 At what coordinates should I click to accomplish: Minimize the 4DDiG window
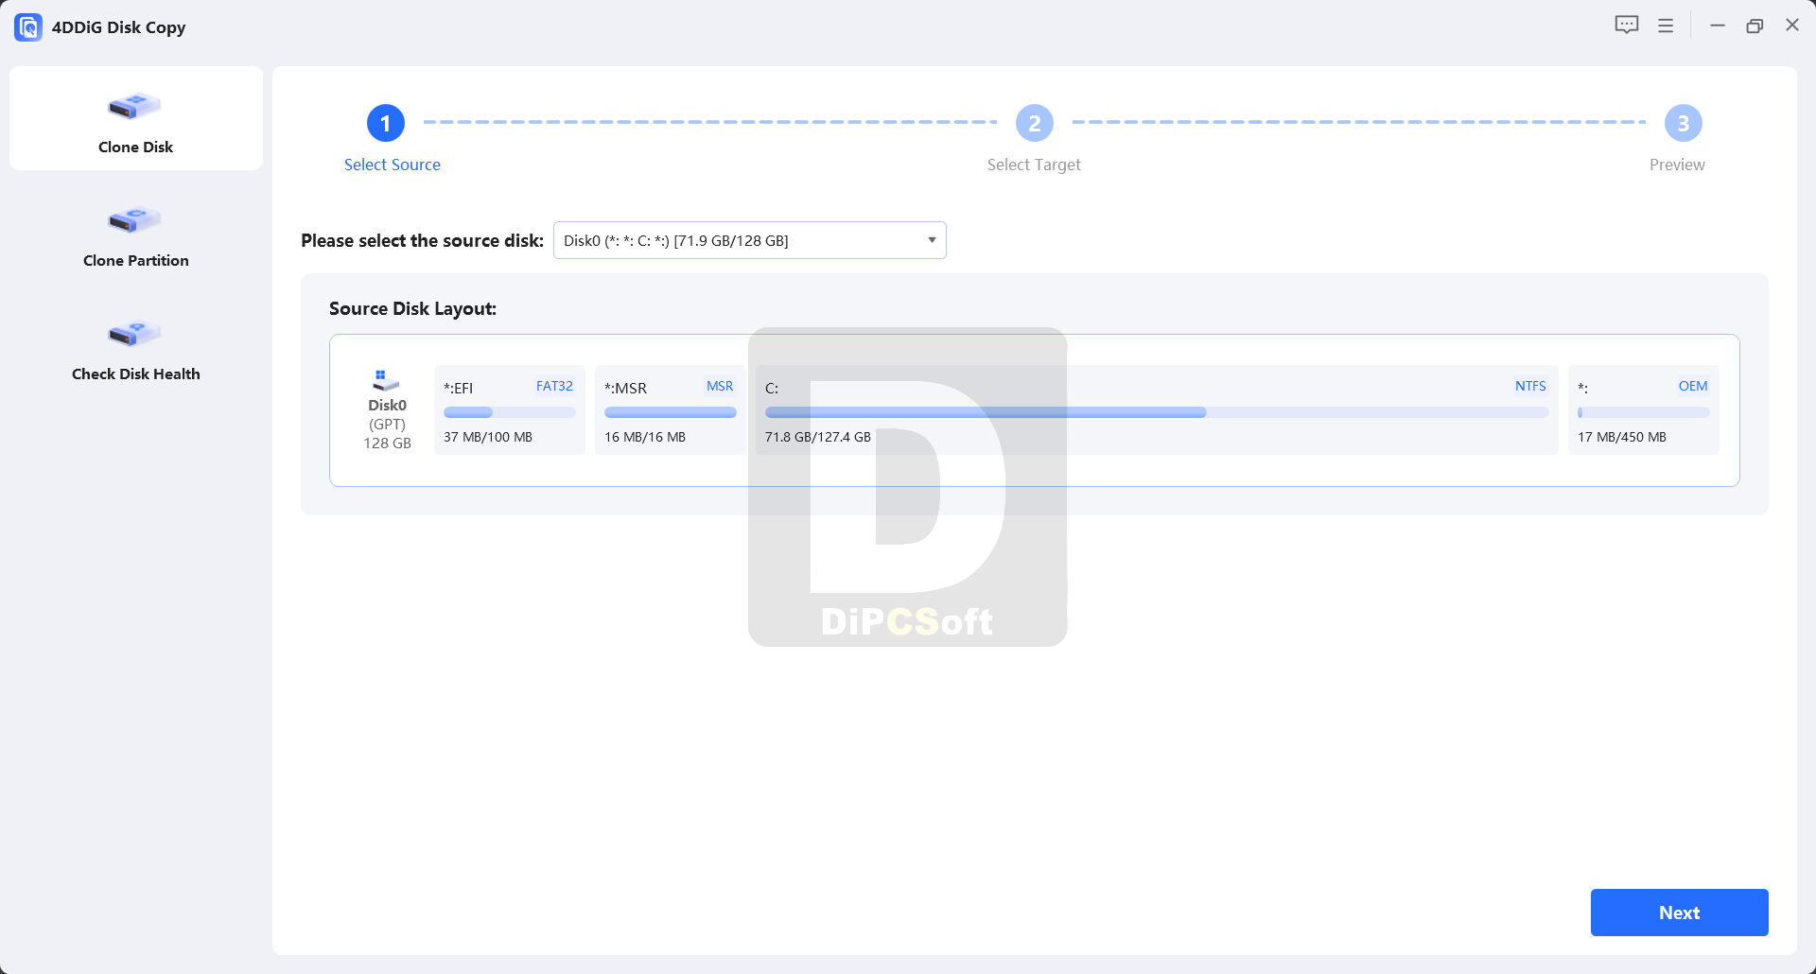pyautogui.click(x=1718, y=26)
